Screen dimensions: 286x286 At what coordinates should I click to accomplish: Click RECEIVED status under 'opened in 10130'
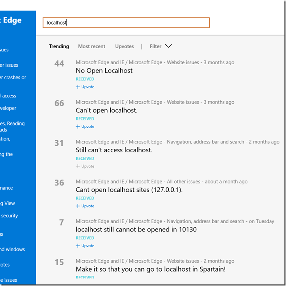pos(85,238)
